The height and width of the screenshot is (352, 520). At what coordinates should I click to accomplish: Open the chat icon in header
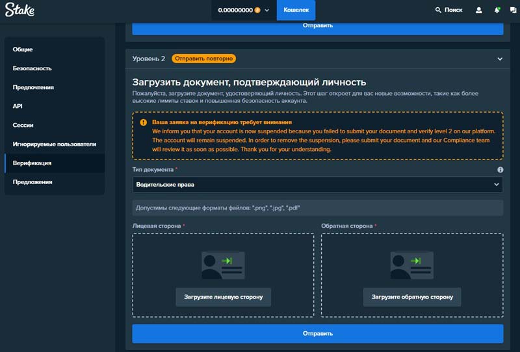click(513, 10)
